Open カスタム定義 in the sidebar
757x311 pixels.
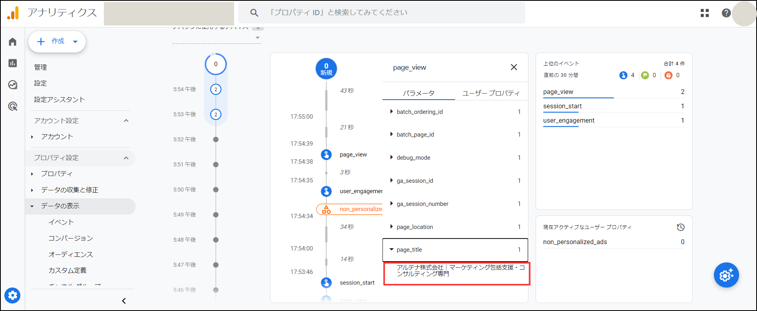(x=67, y=270)
